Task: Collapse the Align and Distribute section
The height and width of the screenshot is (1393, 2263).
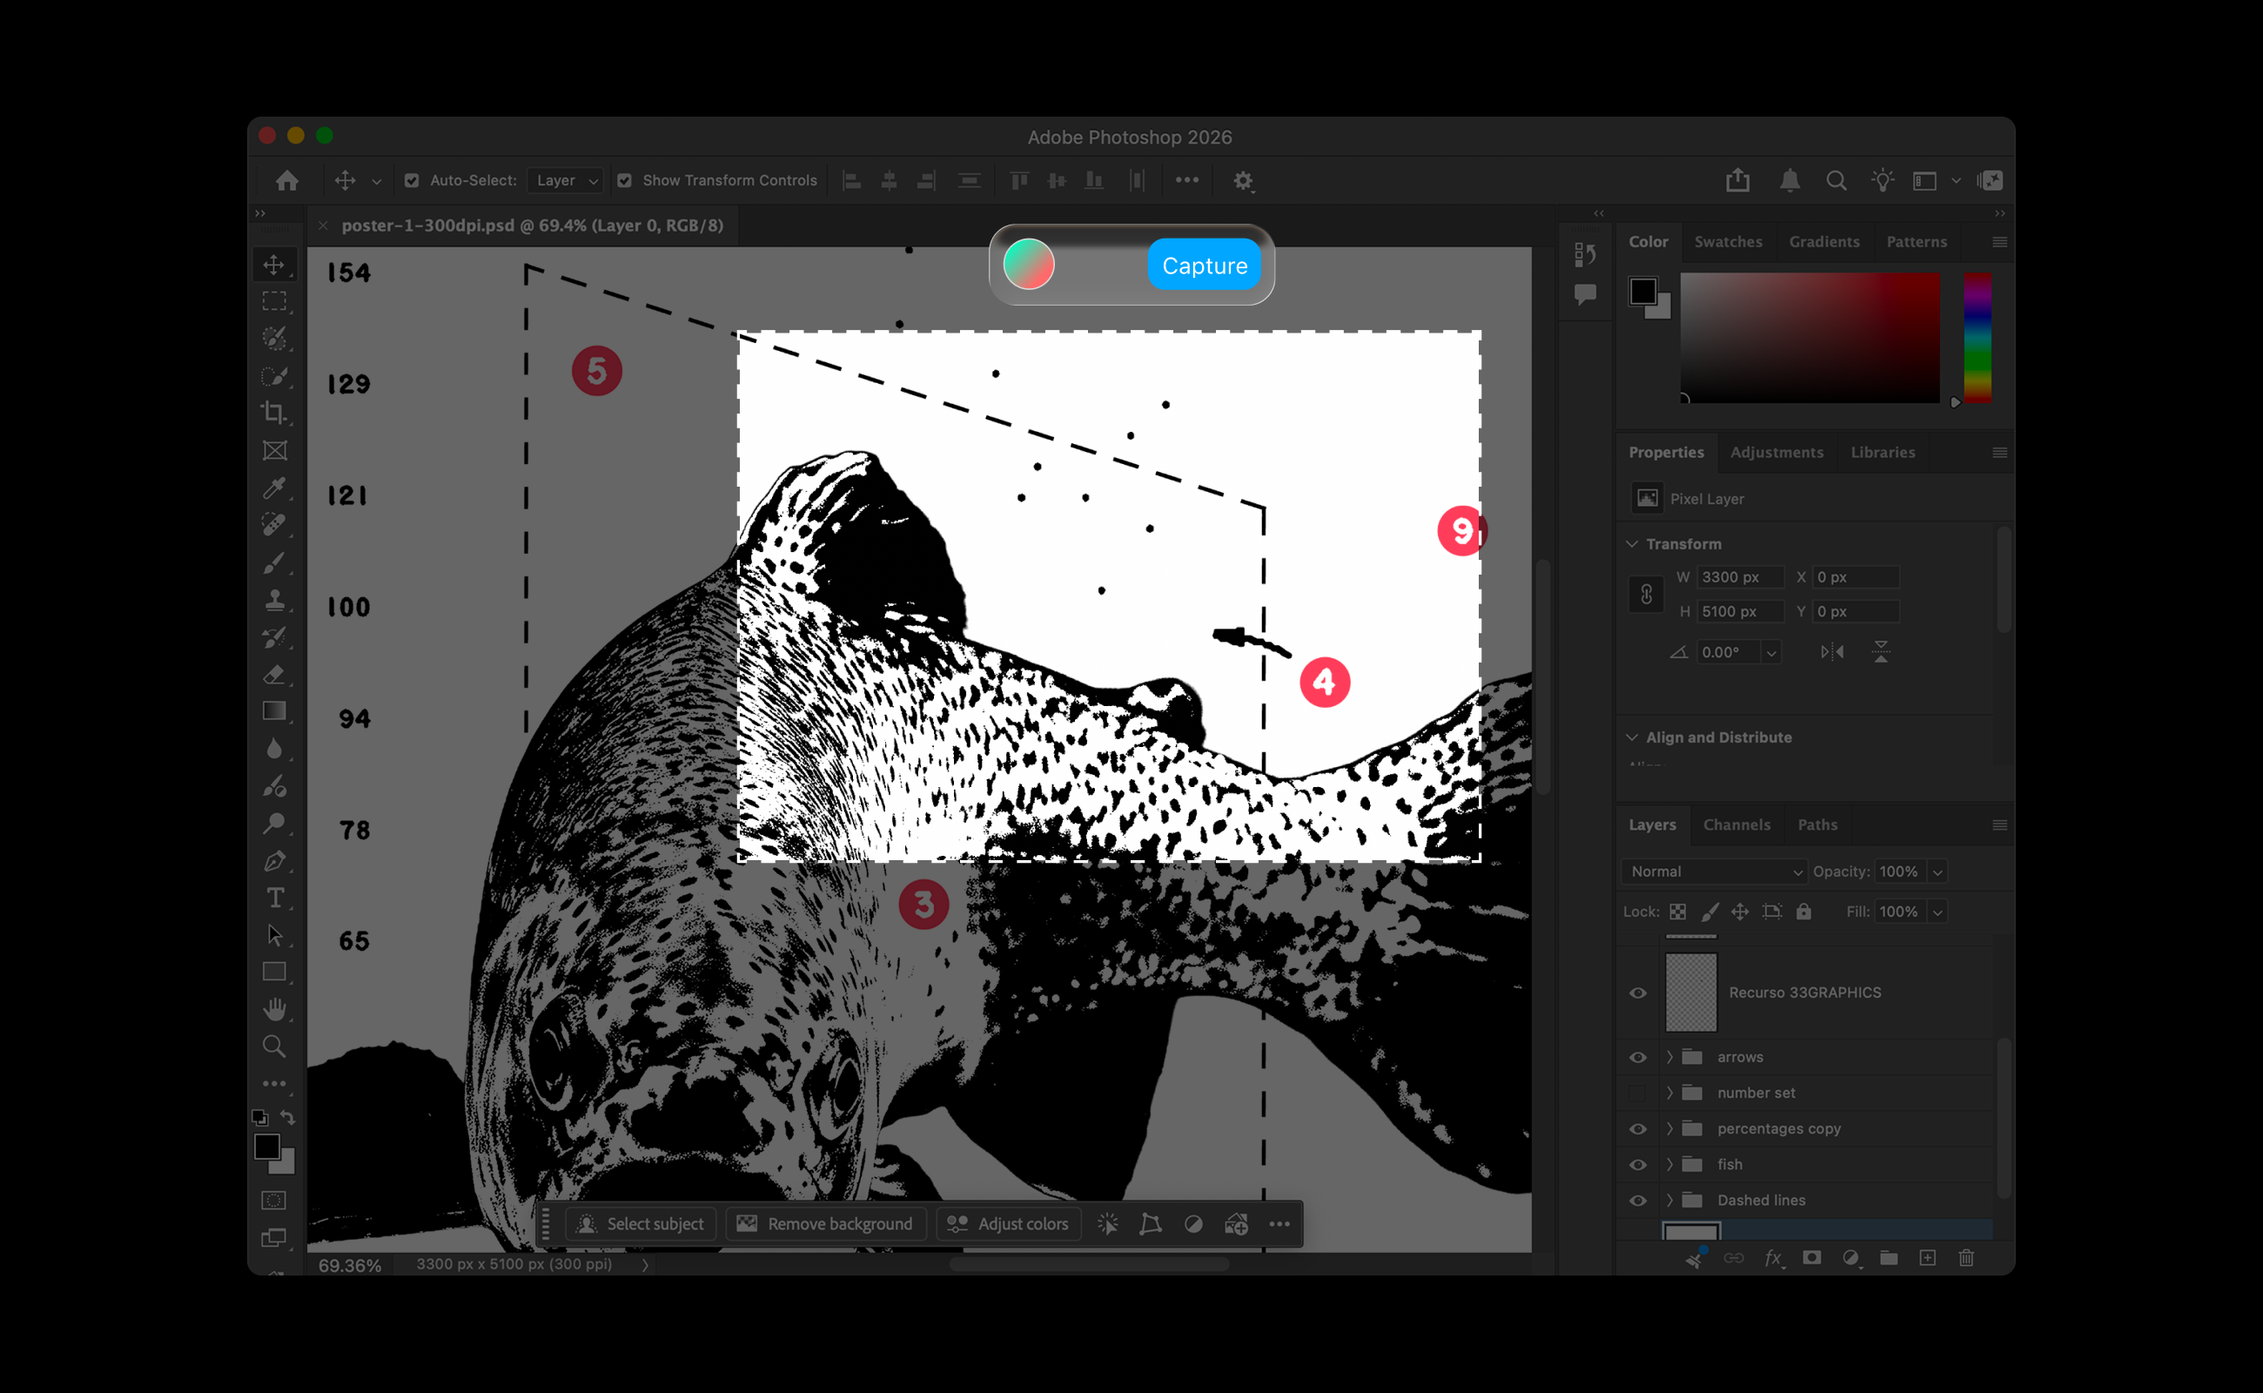Action: click(x=1631, y=738)
